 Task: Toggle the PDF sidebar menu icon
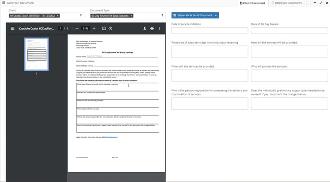point(12,28)
